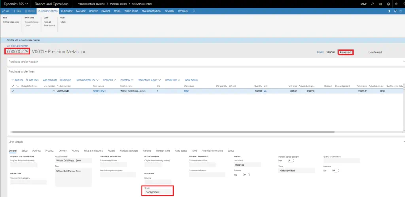Open the notifications icon with badge

(x=395, y=11)
